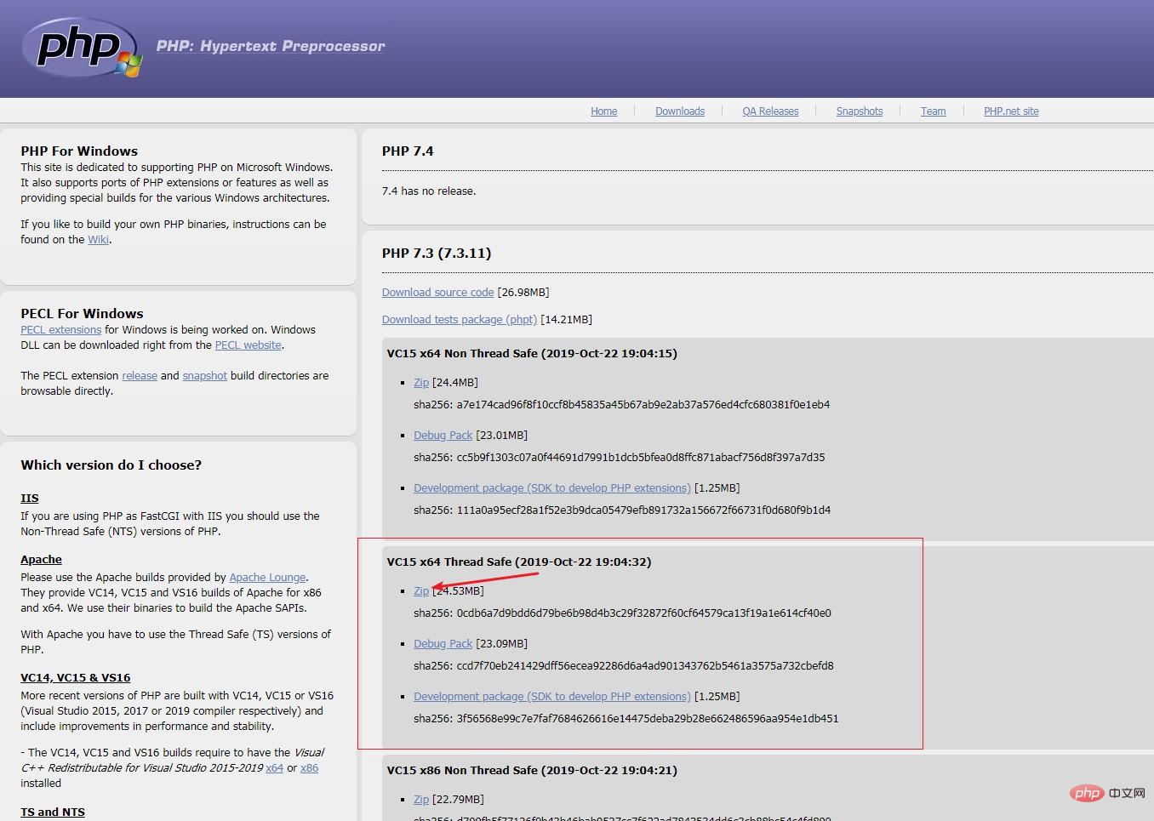Viewport: 1154px width, 821px height.
Task: Click the IIS heading in version guide
Action: pyautogui.click(x=30, y=499)
